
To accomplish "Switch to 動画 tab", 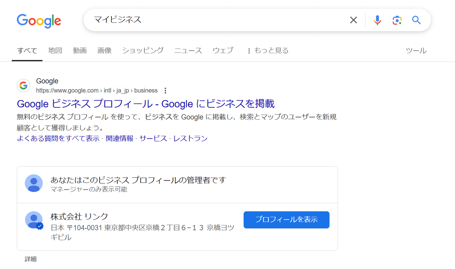I will click(80, 50).
